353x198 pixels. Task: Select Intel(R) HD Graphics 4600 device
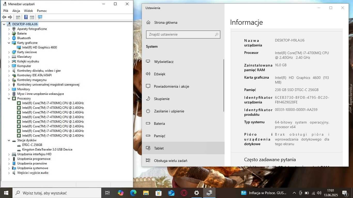(x=39, y=47)
